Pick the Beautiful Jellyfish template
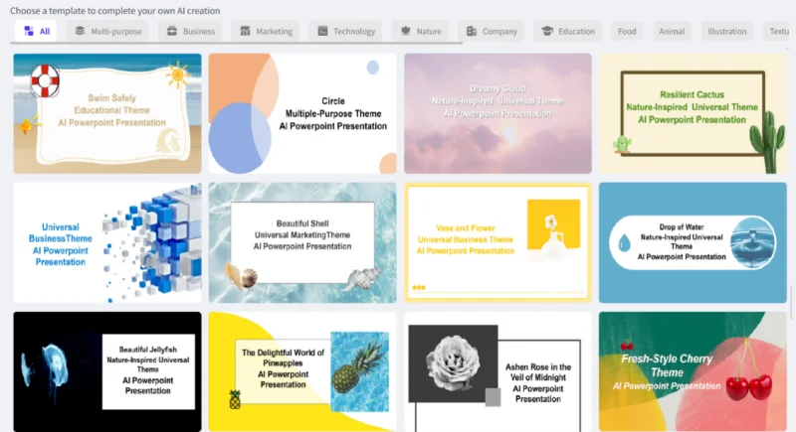Image resolution: width=796 pixels, height=432 pixels. [107, 371]
